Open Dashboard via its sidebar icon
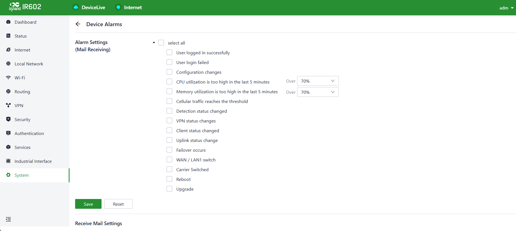This screenshot has width=516, height=231. click(8, 22)
